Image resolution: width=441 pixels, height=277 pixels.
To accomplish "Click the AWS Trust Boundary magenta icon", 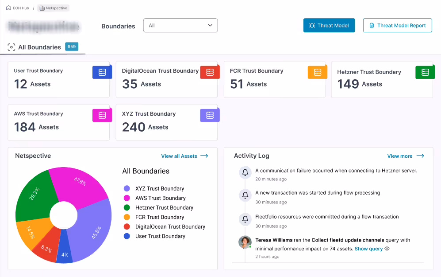I will click(x=102, y=115).
